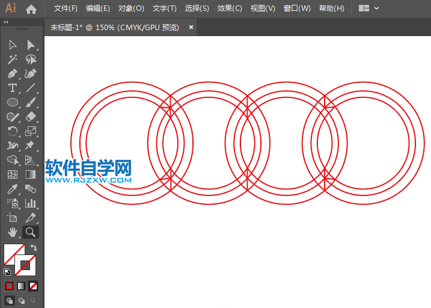Select the Direct Selection tool
Image resolution: width=431 pixels, height=308 pixels.
[31, 45]
